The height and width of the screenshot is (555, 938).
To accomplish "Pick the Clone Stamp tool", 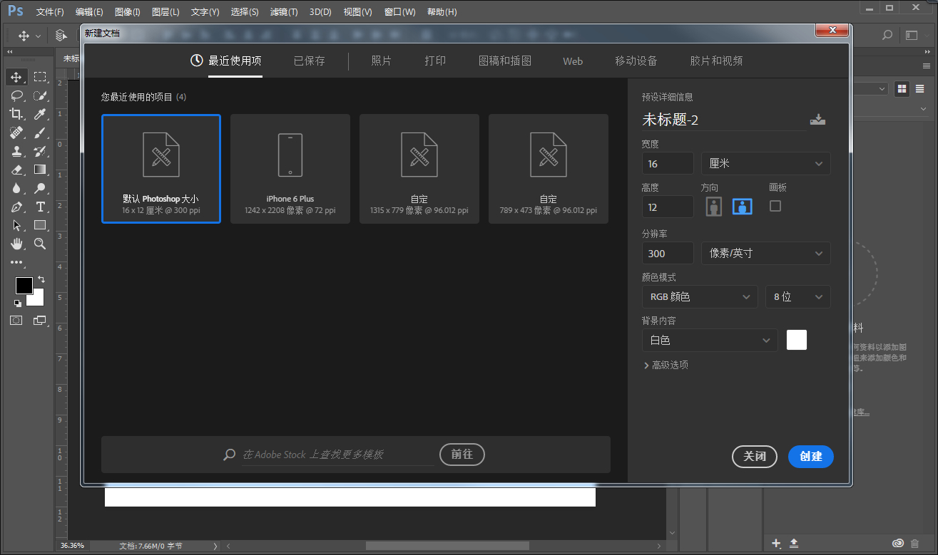I will tap(17, 151).
